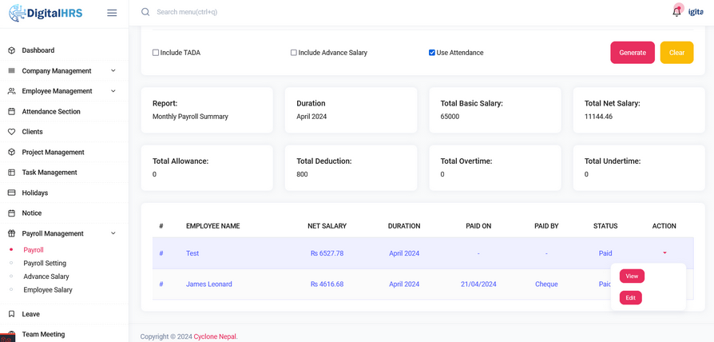Click the Dashboard sidebar icon

tap(11, 50)
